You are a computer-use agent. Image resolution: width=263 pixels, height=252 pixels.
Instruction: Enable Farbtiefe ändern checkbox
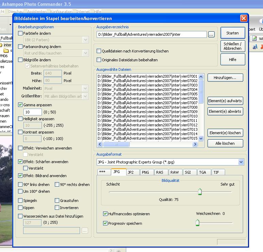point(20,33)
